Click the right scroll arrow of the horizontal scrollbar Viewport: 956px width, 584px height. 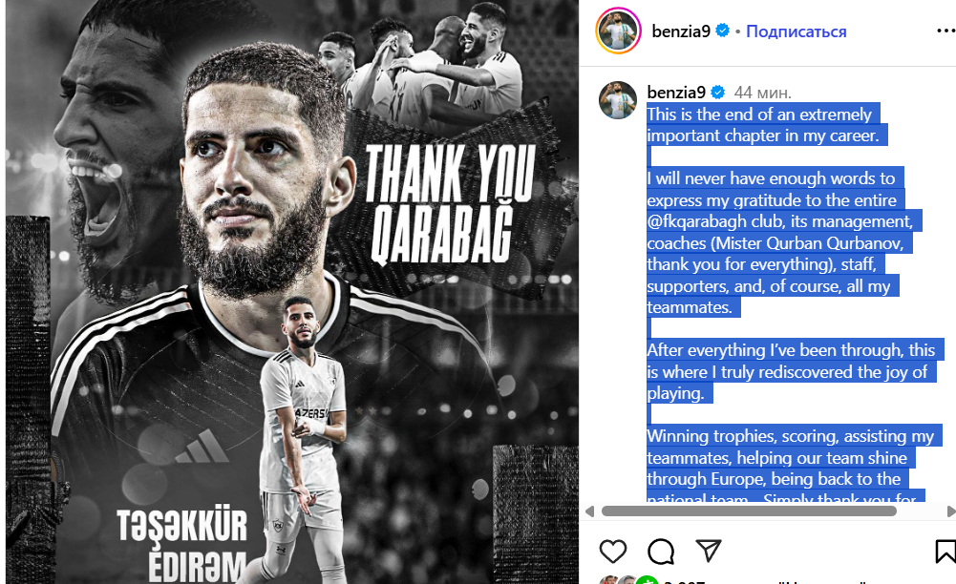(950, 511)
